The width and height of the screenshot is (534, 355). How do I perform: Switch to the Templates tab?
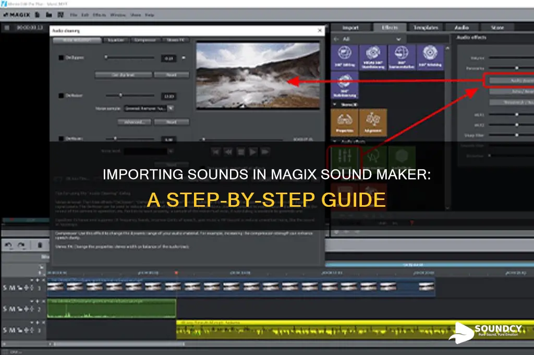[426, 28]
